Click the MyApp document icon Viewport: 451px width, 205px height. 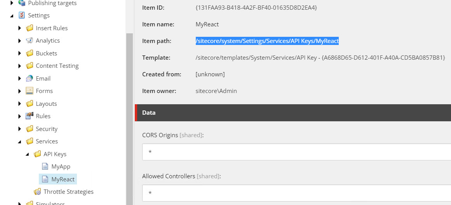click(x=45, y=167)
